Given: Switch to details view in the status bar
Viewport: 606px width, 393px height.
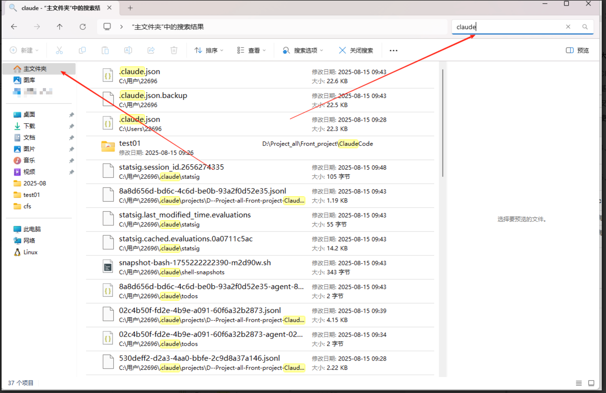Looking at the screenshot, I should pyautogui.click(x=579, y=383).
